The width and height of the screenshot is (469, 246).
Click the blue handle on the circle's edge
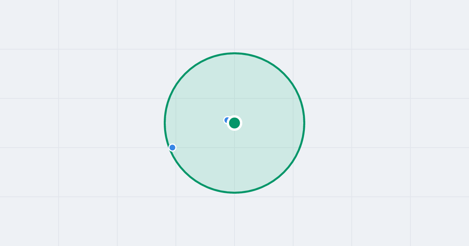click(172, 148)
